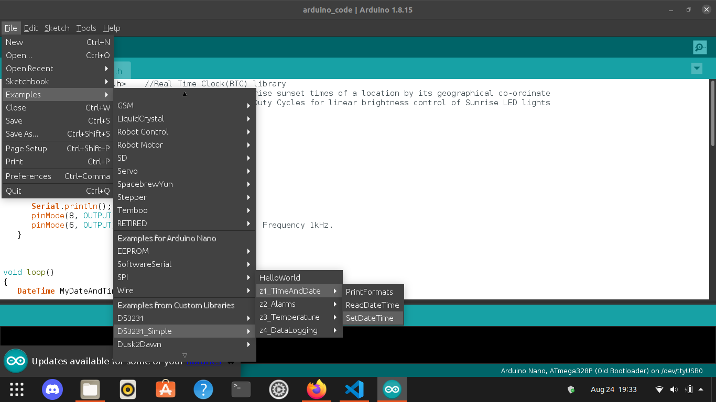Choose Save As... from File menu

click(58, 134)
